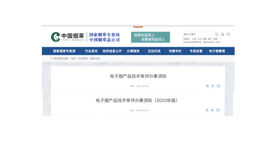Image resolution: width=271 pixels, height=149 pixels.
Task: Open the 办事服务 menu
Action: [x=133, y=51]
